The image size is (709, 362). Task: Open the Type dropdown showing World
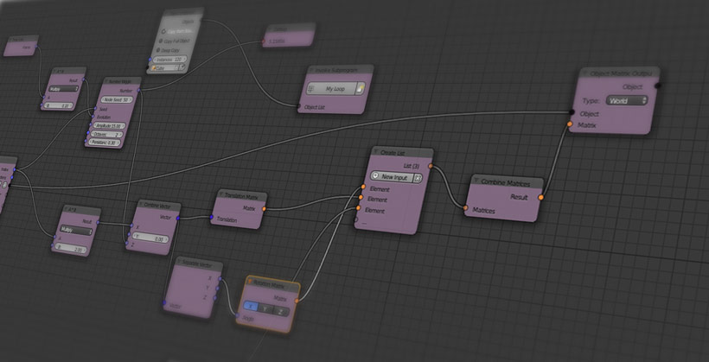point(626,100)
